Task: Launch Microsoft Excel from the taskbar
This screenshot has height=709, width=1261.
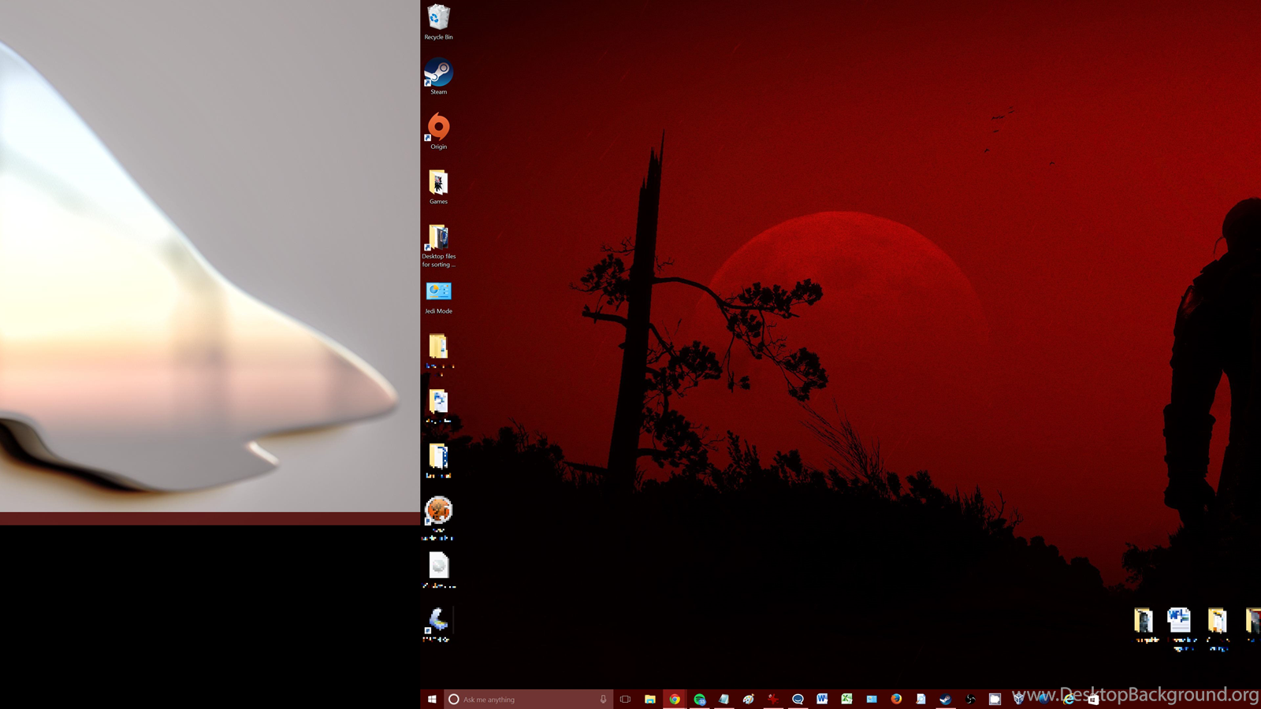Action: pos(846,699)
